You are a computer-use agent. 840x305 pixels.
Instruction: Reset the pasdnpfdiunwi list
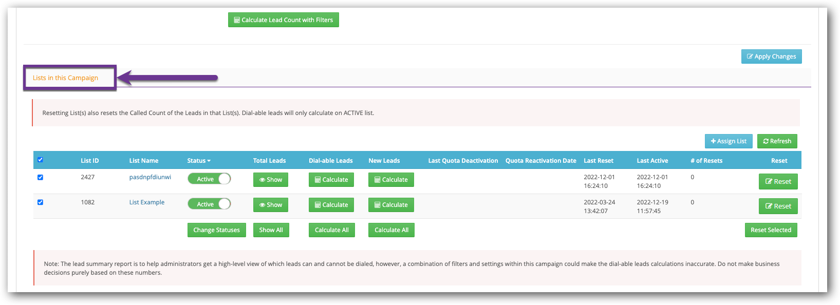click(778, 181)
